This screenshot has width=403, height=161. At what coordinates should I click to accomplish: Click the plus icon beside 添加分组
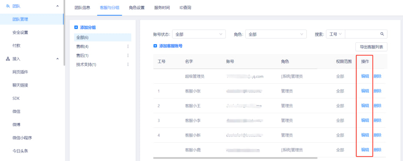tap(76, 28)
